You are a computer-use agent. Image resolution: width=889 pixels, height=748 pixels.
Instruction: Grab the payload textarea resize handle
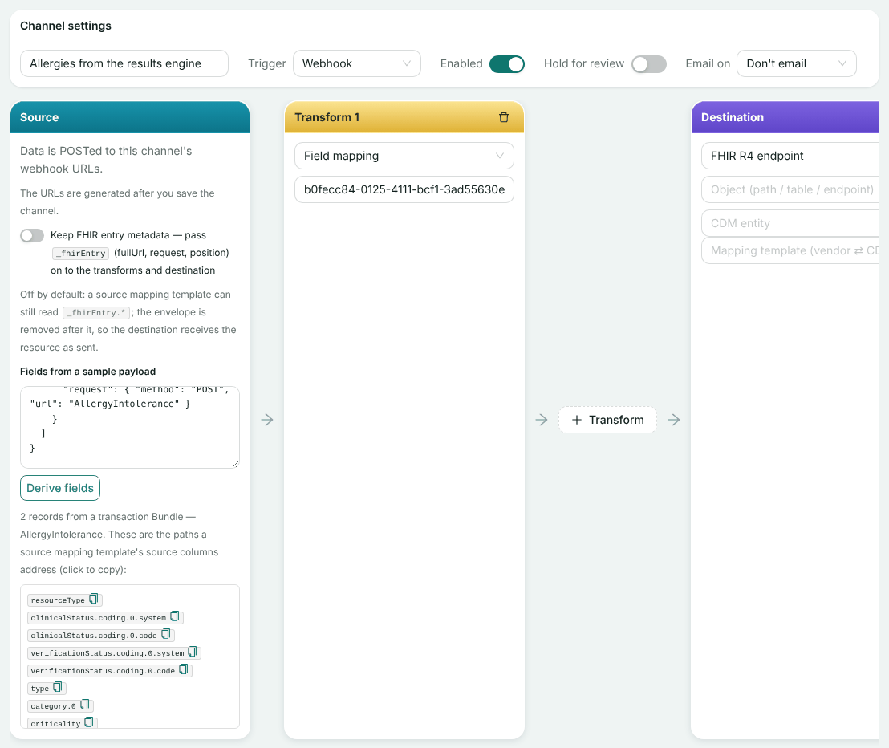click(x=235, y=465)
